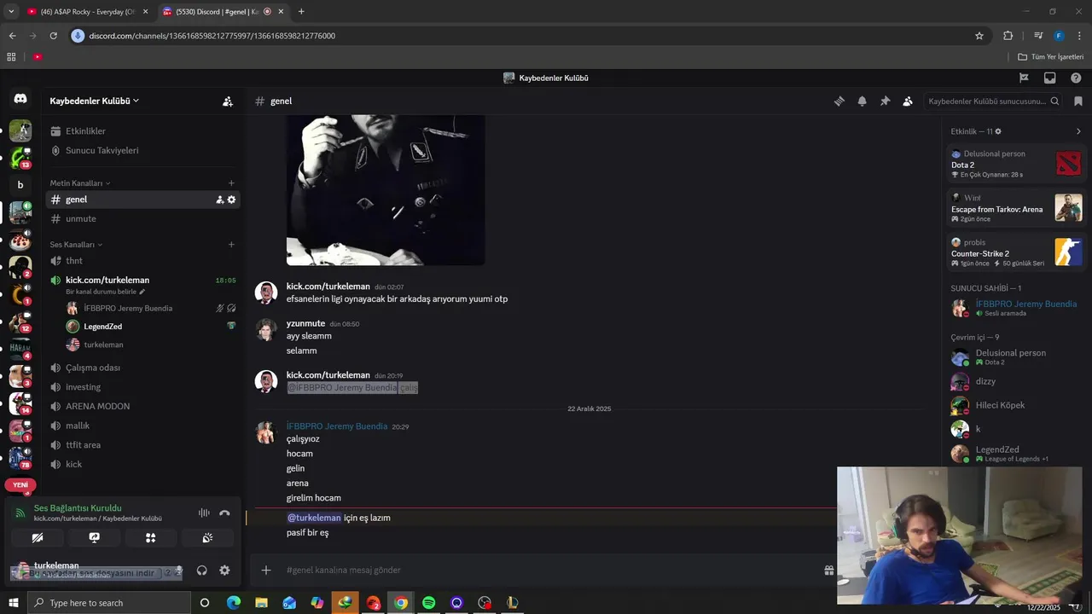Open yzunmute username in chat
The image size is (1092, 614).
305,323
